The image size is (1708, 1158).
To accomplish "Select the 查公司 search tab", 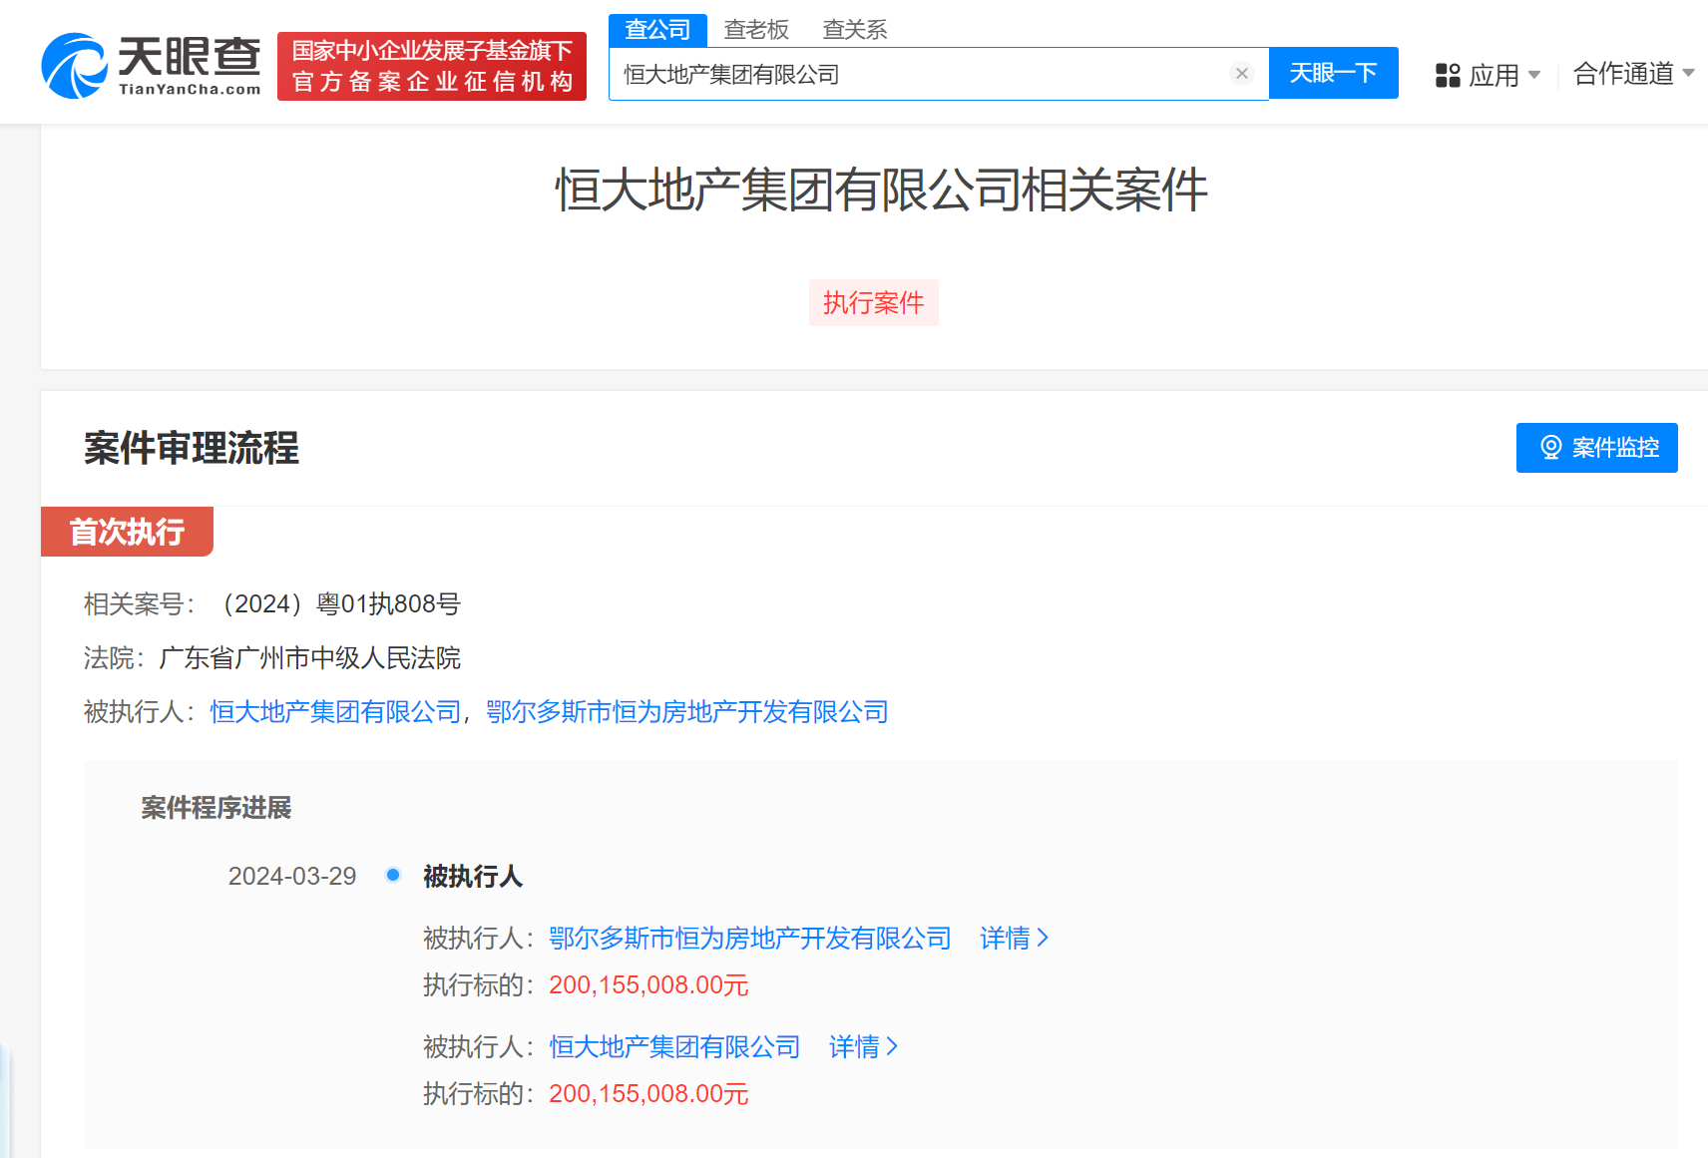I will click(x=657, y=30).
